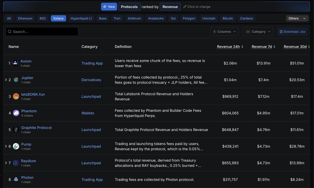The height and width of the screenshot is (188, 314).
Task: Click the Search input field
Action: tap(42, 32)
